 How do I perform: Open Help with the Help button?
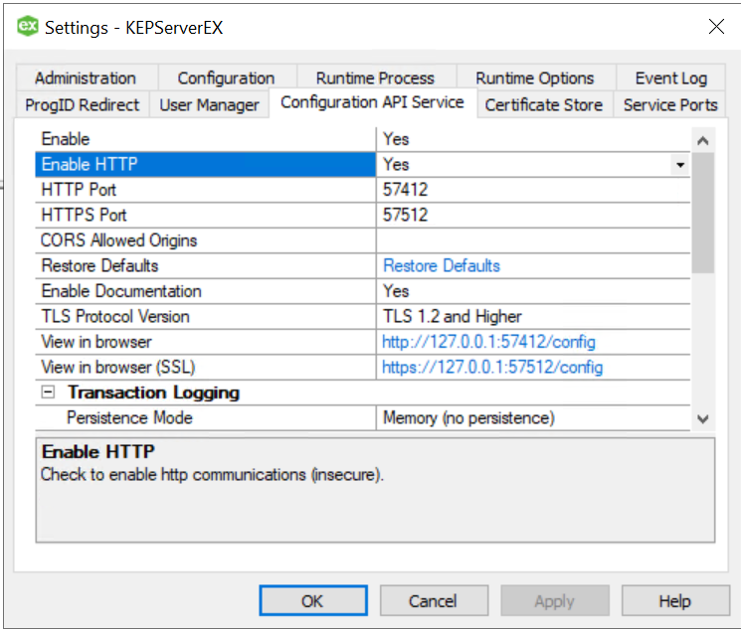coord(675,600)
